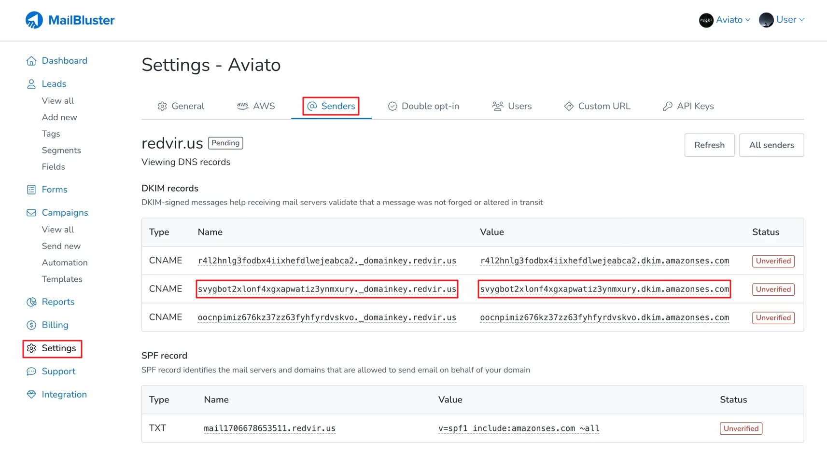Click the Refresh button
This screenshot has height=454, width=827.
click(709, 145)
